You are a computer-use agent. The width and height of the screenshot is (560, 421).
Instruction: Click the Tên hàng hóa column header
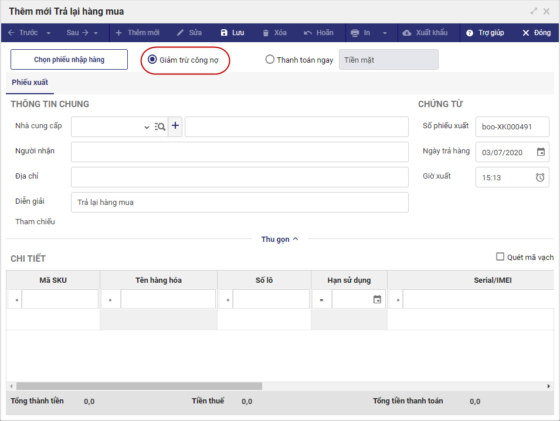(x=158, y=280)
